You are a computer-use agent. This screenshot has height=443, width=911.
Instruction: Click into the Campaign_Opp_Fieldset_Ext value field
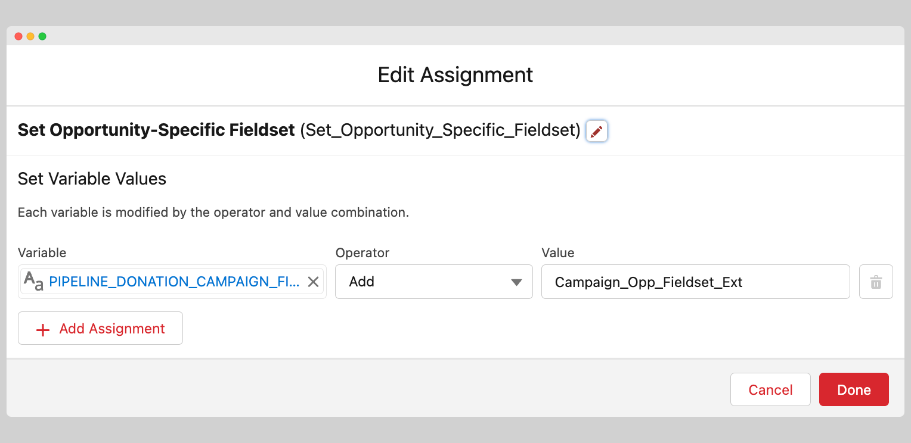(x=695, y=282)
